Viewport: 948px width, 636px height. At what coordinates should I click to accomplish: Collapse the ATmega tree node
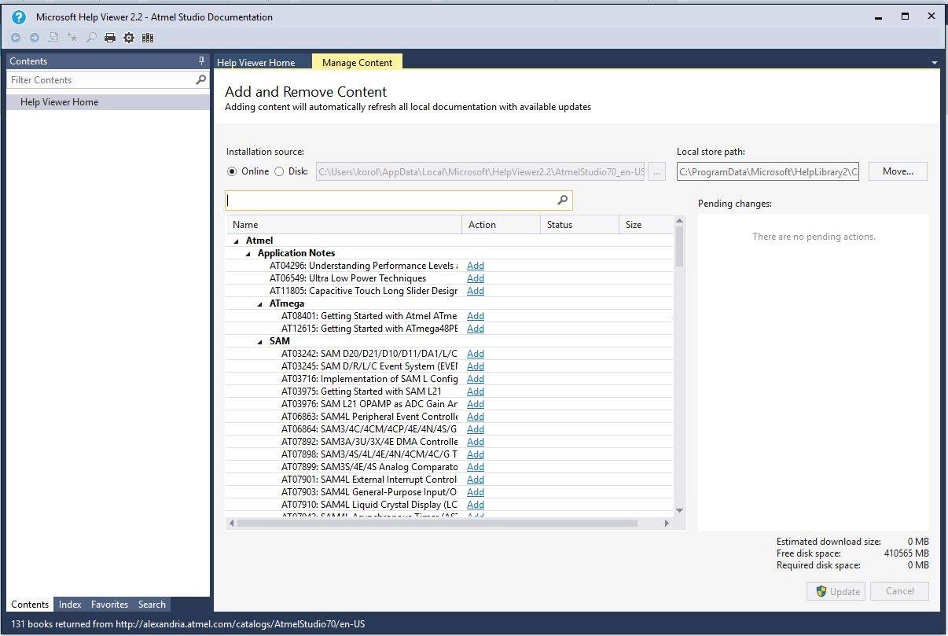[x=260, y=303]
